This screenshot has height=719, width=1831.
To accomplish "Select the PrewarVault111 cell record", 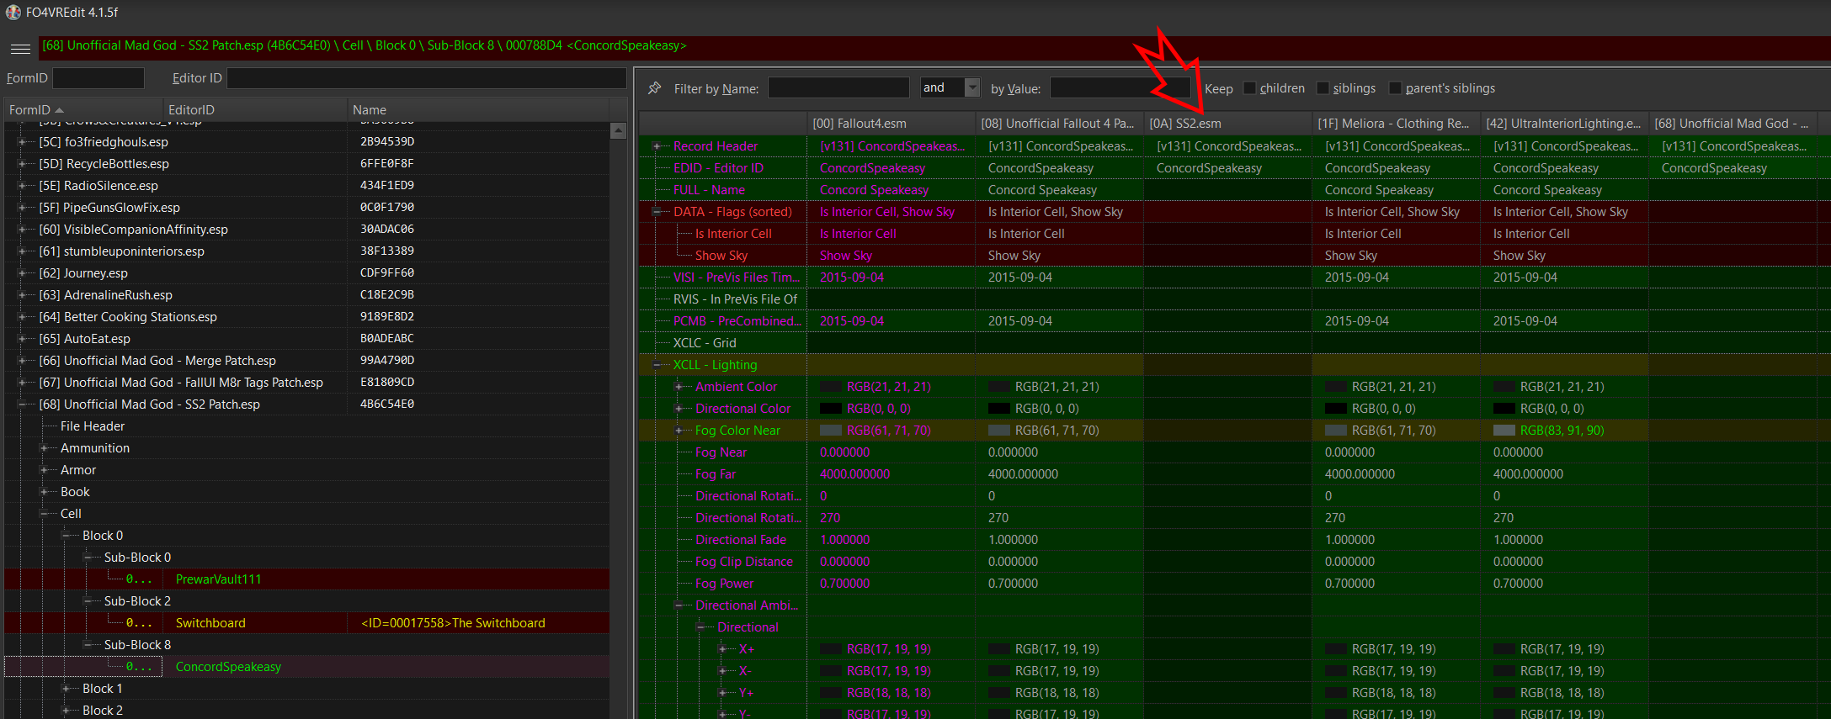I will point(218,579).
